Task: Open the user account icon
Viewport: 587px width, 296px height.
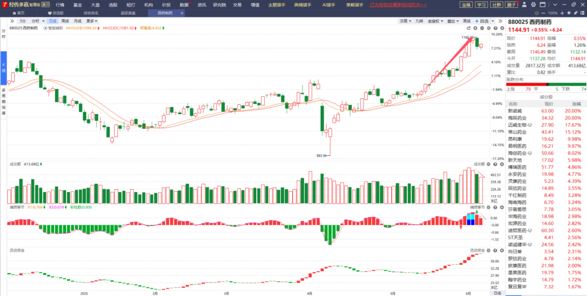Action: (525, 5)
